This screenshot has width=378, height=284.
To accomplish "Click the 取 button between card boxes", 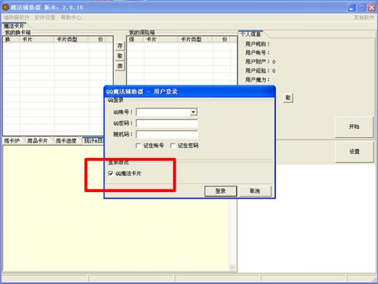I will click(x=120, y=56).
